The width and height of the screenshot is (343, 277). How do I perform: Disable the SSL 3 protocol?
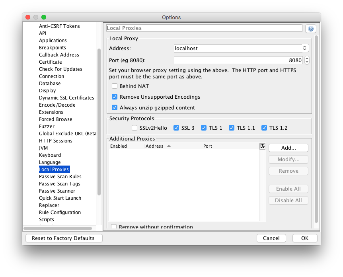click(176, 128)
